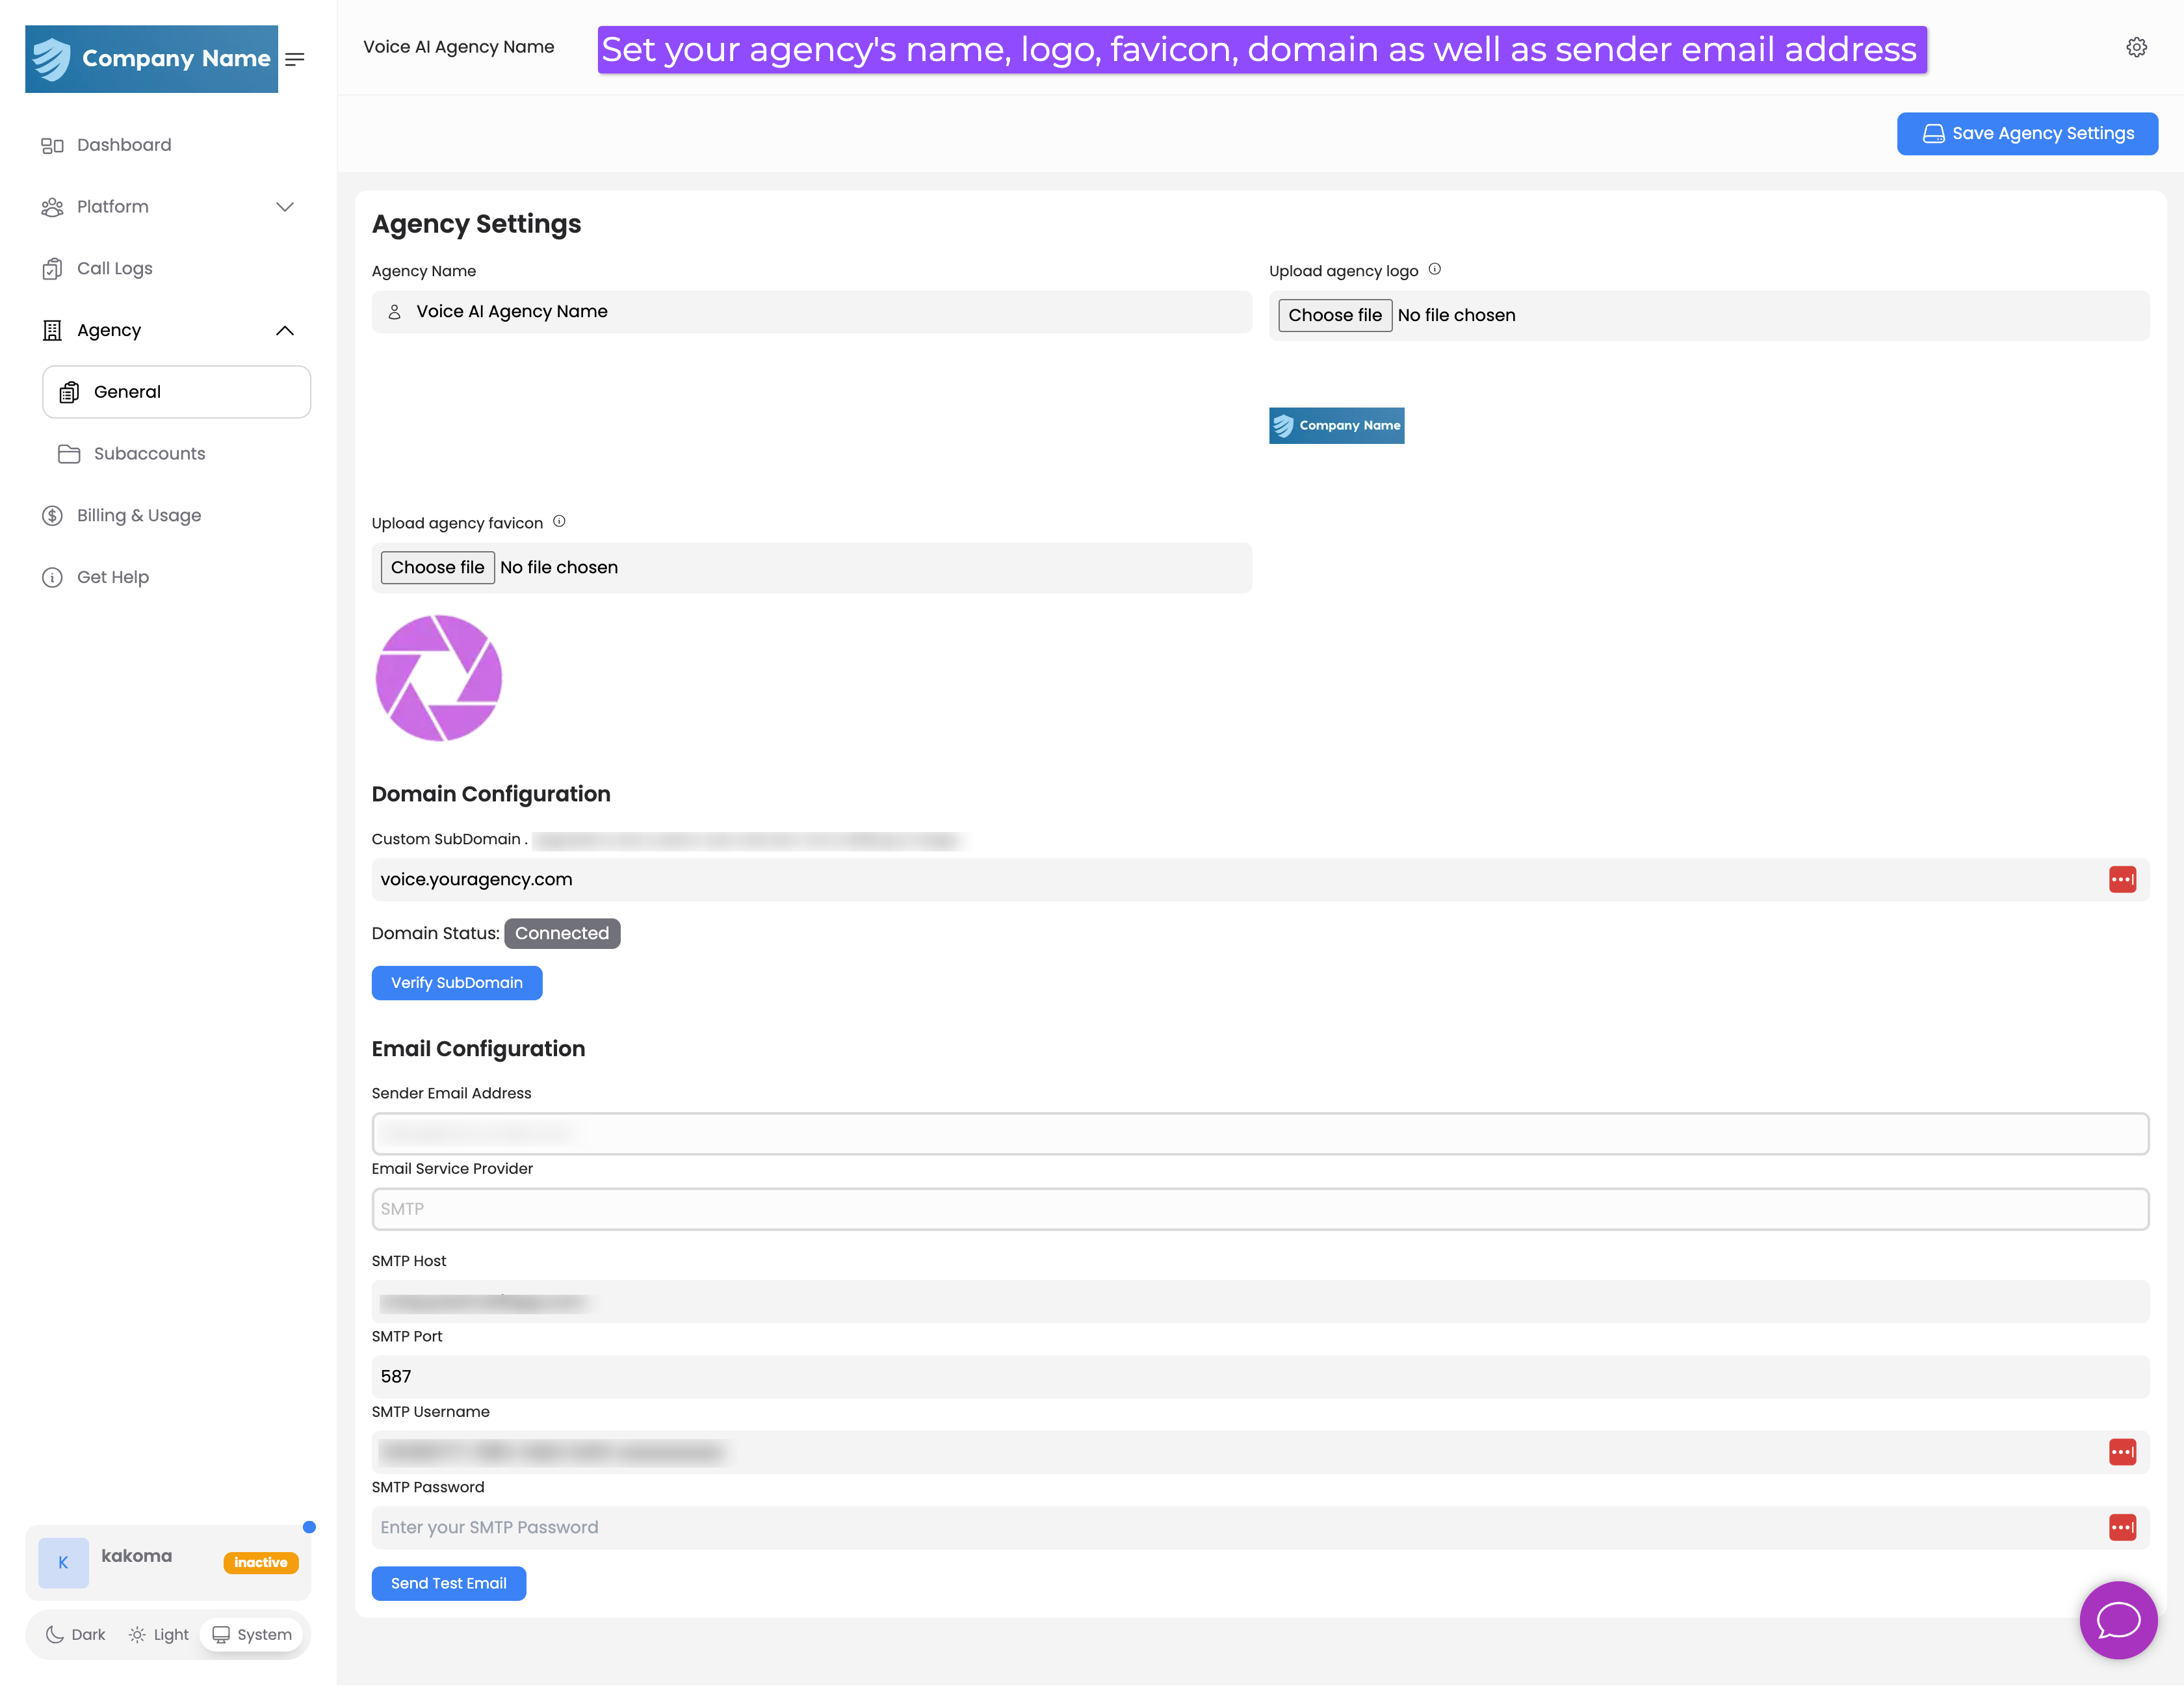Click info icon beside Upload agency logo
The height and width of the screenshot is (1686, 2184).
click(1435, 269)
